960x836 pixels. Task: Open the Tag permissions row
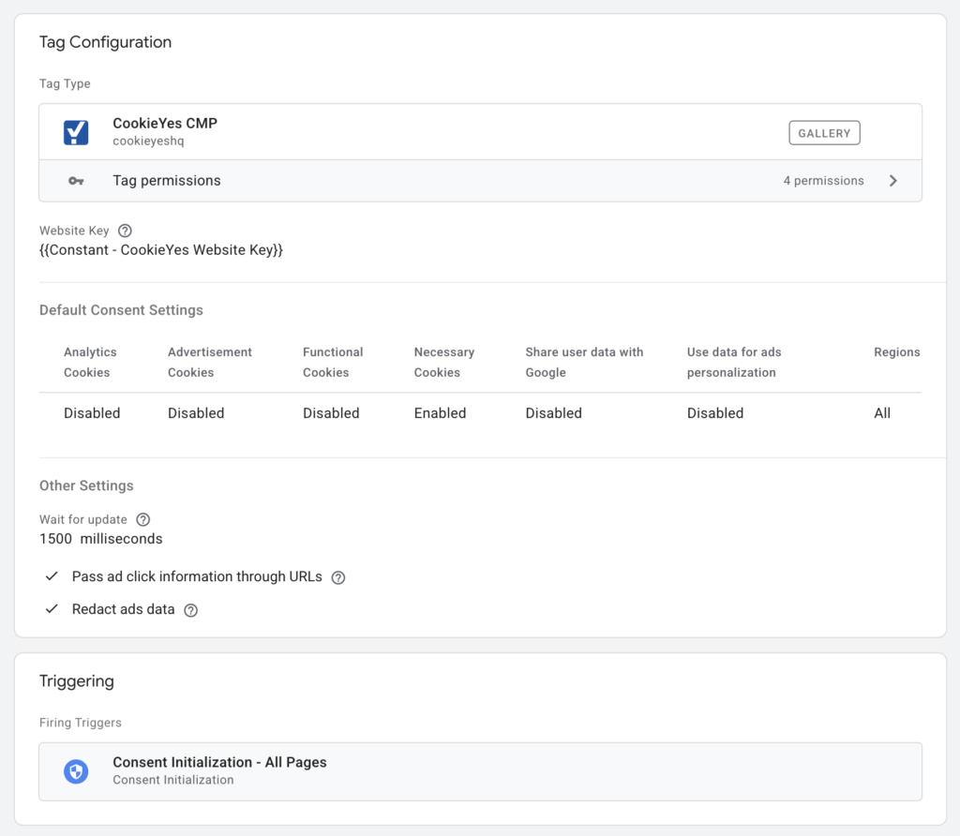481,181
